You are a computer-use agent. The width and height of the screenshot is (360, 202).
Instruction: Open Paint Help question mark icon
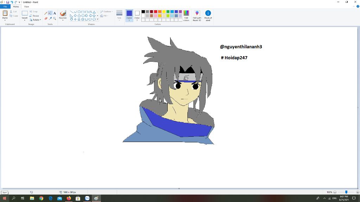click(x=358, y=6)
